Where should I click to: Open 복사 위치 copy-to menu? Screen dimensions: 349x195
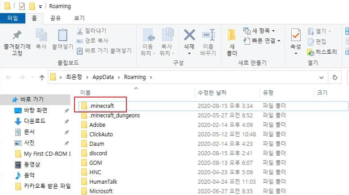point(167,42)
